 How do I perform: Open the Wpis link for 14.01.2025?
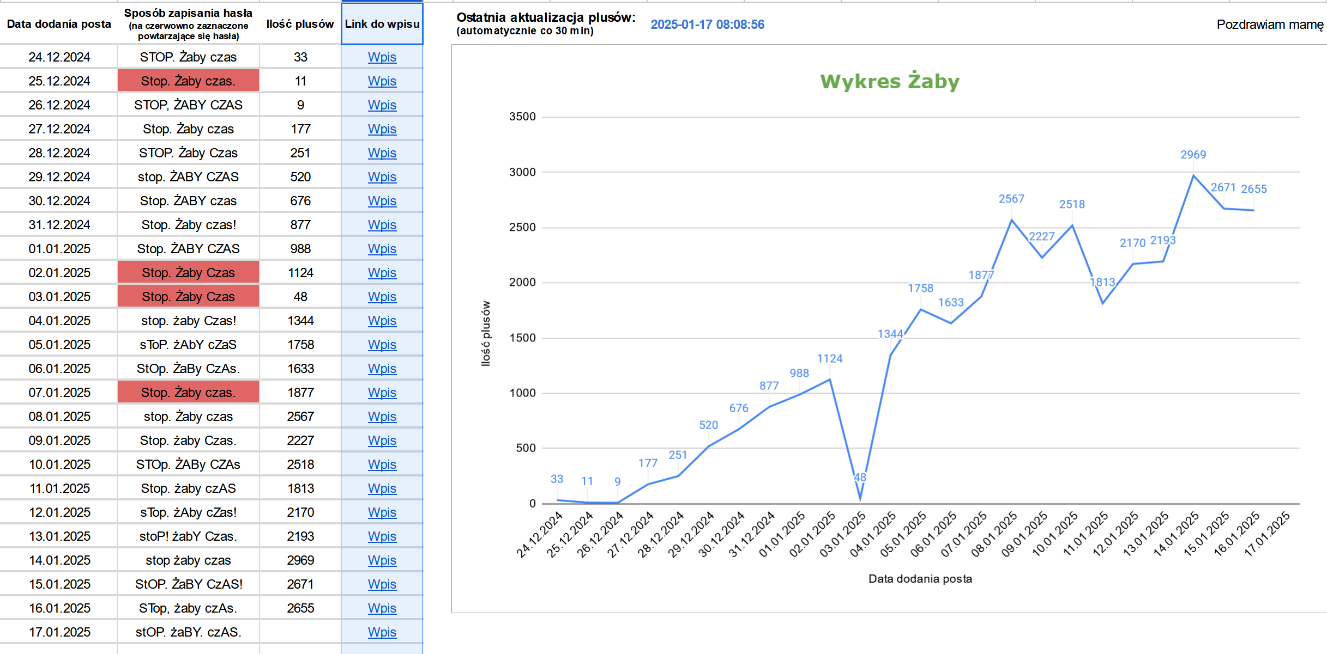pyautogui.click(x=382, y=560)
